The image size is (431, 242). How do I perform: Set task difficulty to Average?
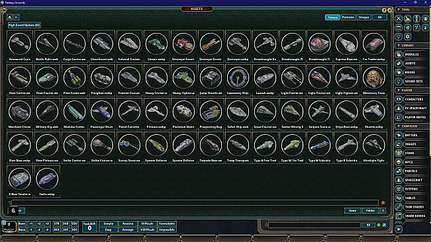click(128, 229)
